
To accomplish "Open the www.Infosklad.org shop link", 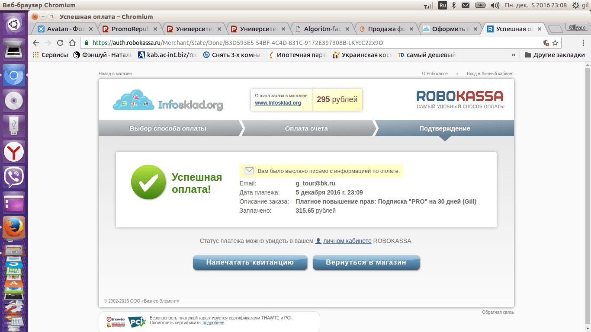I will tap(278, 103).
